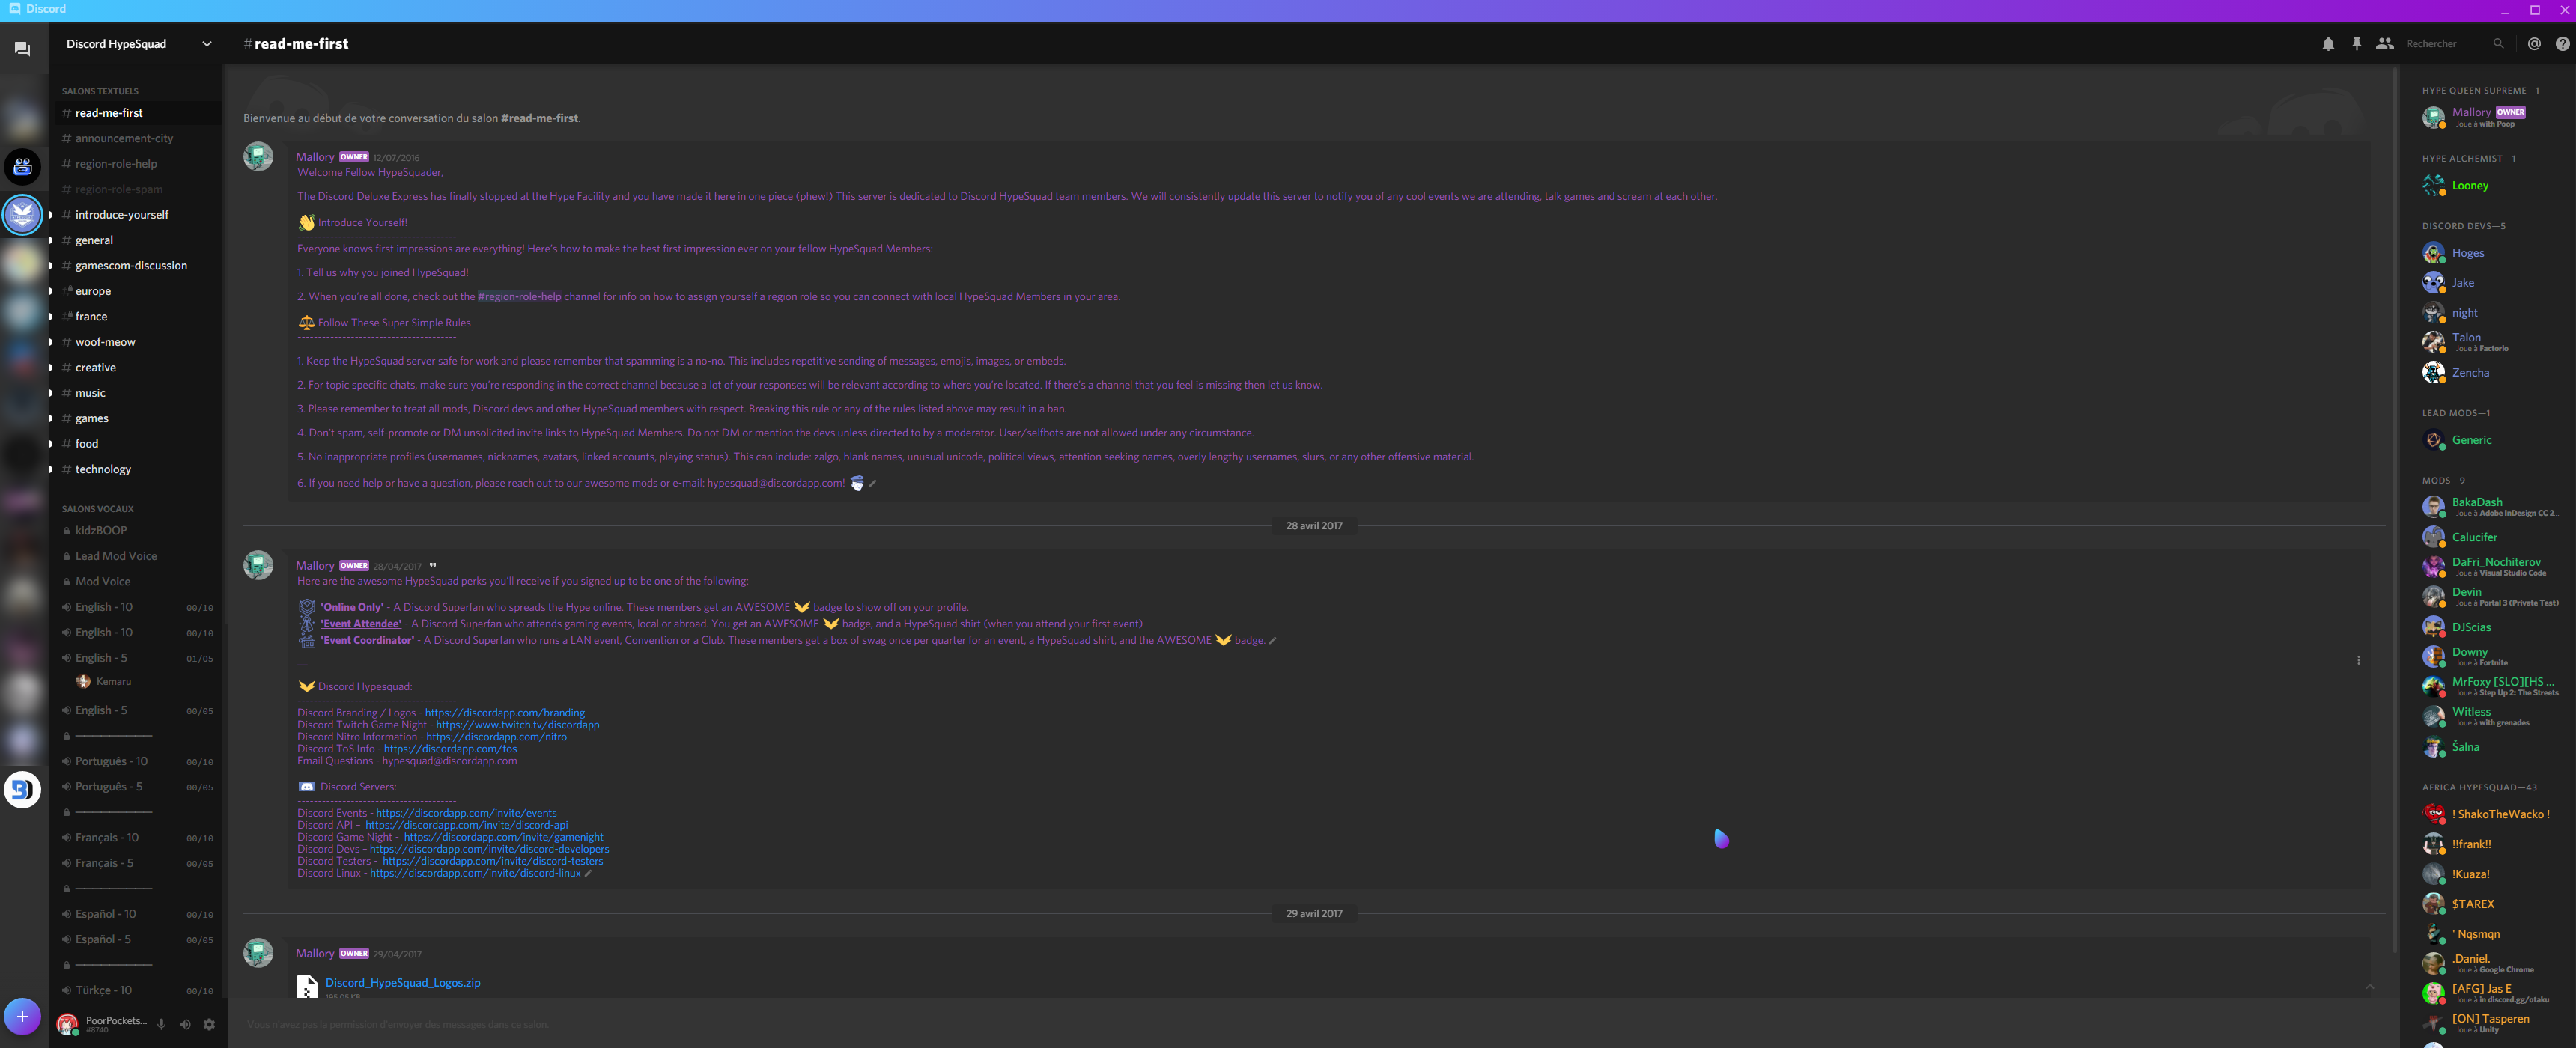
Task: Deafen audio with headphone speaker toggle
Action: (185, 1024)
